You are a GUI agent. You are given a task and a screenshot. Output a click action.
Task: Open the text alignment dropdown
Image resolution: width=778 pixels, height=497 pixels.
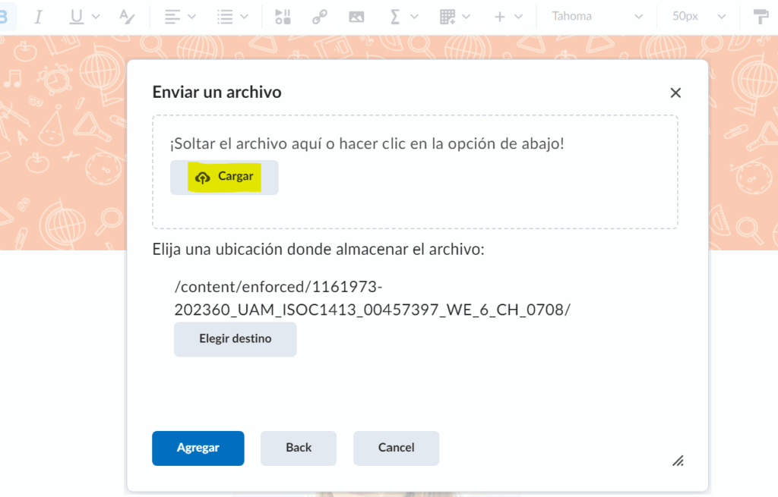(179, 17)
